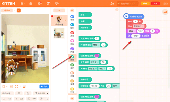Select the Control block category icon
The width and height of the screenshot is (170, 102).
pyautogui.click(x=72, y=25)
